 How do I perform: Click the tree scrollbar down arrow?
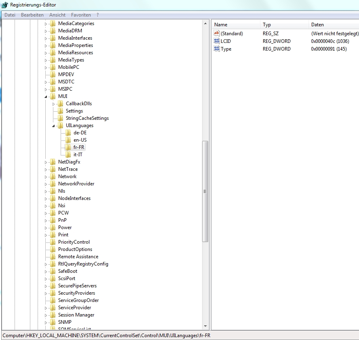(205, 326)
